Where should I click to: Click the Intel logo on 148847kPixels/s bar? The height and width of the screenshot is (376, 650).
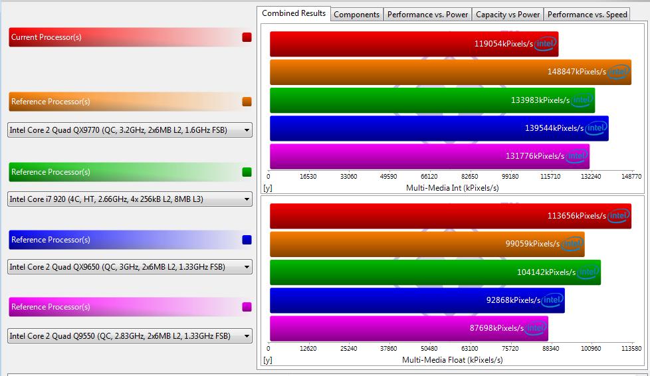click(618, 72)
